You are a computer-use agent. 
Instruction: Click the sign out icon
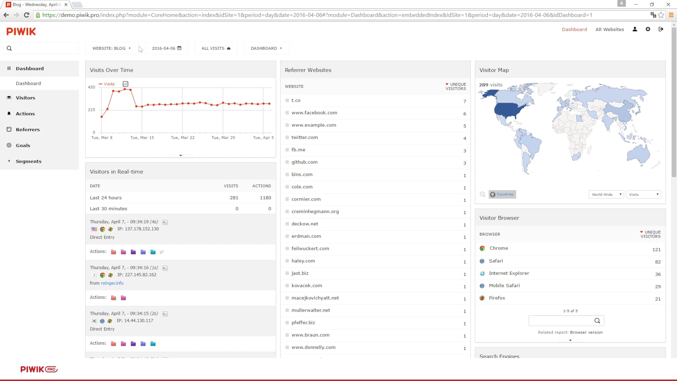pos(661,29)
